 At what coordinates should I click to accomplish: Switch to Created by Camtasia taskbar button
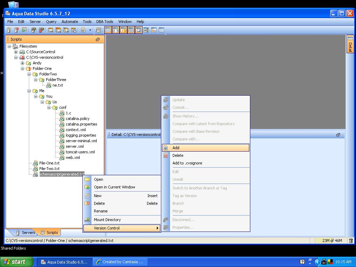tap(121, 262)
